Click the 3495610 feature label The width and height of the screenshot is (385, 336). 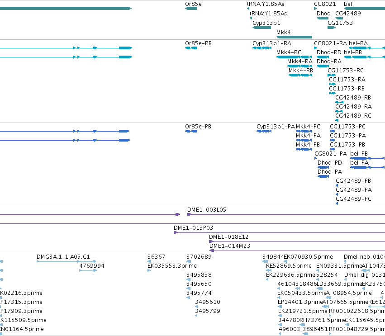(208, 303)
